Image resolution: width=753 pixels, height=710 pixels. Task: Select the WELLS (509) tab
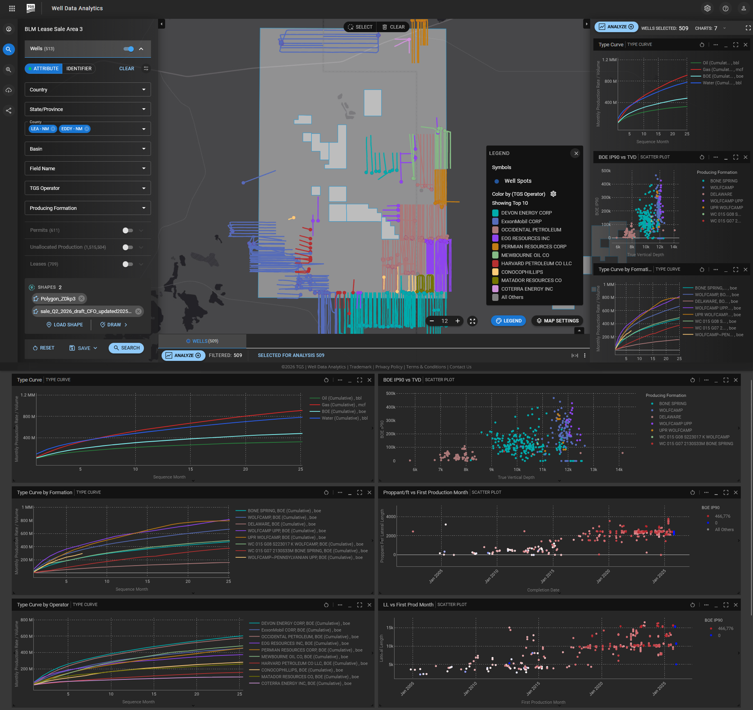[202, 341]
